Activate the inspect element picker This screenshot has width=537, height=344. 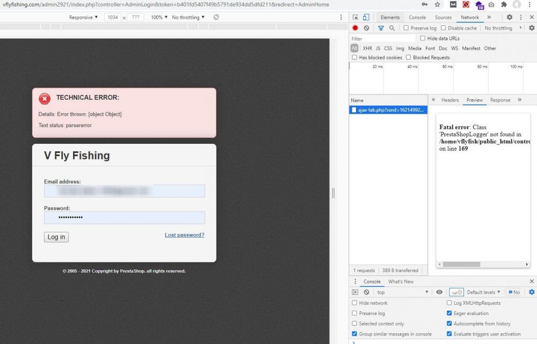click(x=355, y=17)
